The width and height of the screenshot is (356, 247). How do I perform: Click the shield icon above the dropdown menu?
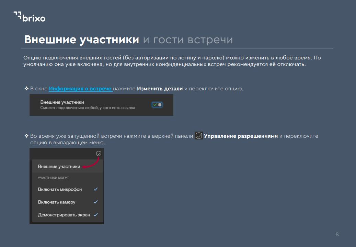pyautogui.click(x=99, y=154)
